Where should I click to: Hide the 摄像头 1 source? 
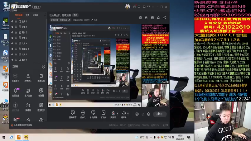point(12,49)
